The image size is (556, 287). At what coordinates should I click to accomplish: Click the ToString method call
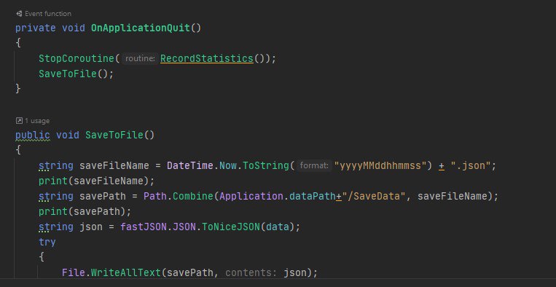pyautogui.click(x=265, y=165)
